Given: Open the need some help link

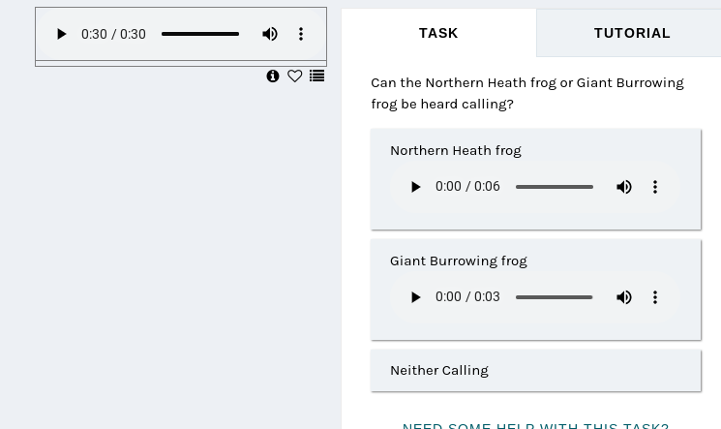Looking at the screenshot, I should pos(536,426).
